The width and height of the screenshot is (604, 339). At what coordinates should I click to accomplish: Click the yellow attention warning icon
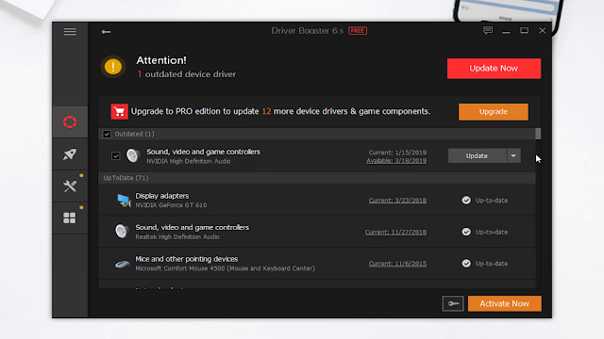coord(113,67)
